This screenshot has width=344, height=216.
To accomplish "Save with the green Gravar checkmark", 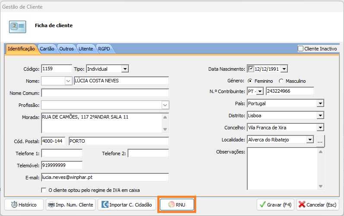I will point(262,205).
